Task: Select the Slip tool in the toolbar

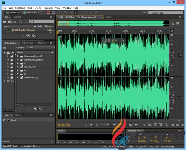Action: click(71, 12)
